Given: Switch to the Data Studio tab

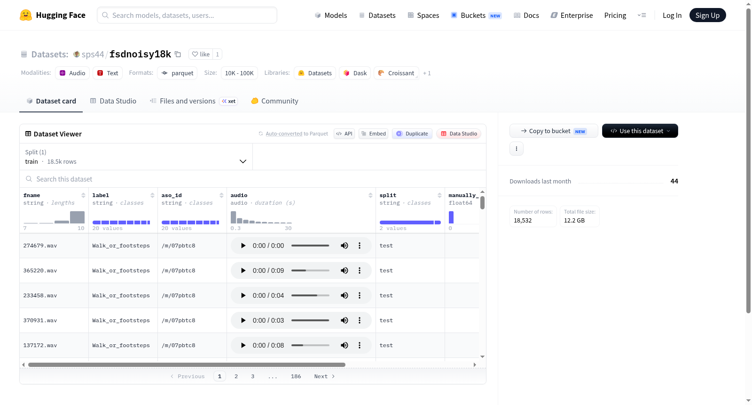Looking at the screenshot, I should [x=113, y=101].
